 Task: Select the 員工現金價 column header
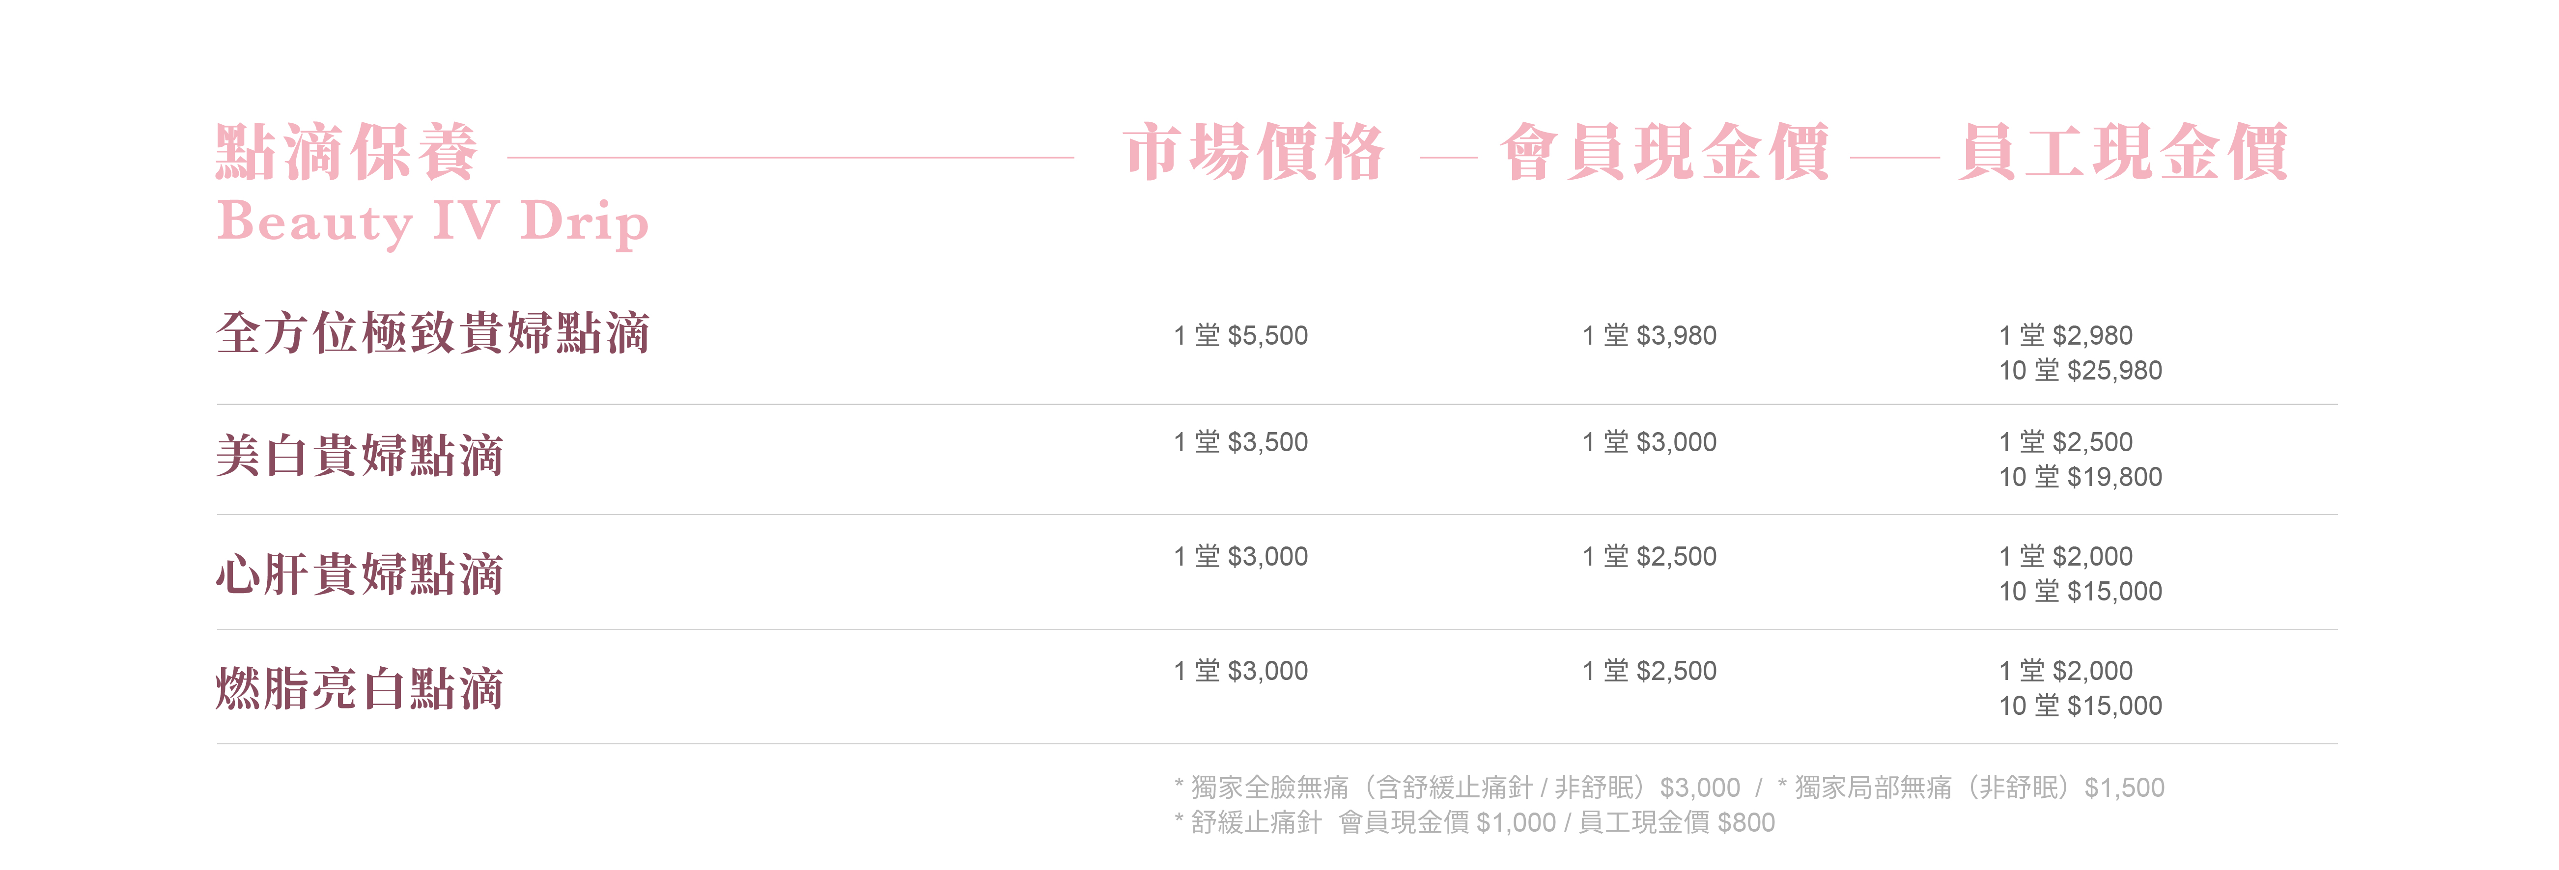coord(2123,152)
